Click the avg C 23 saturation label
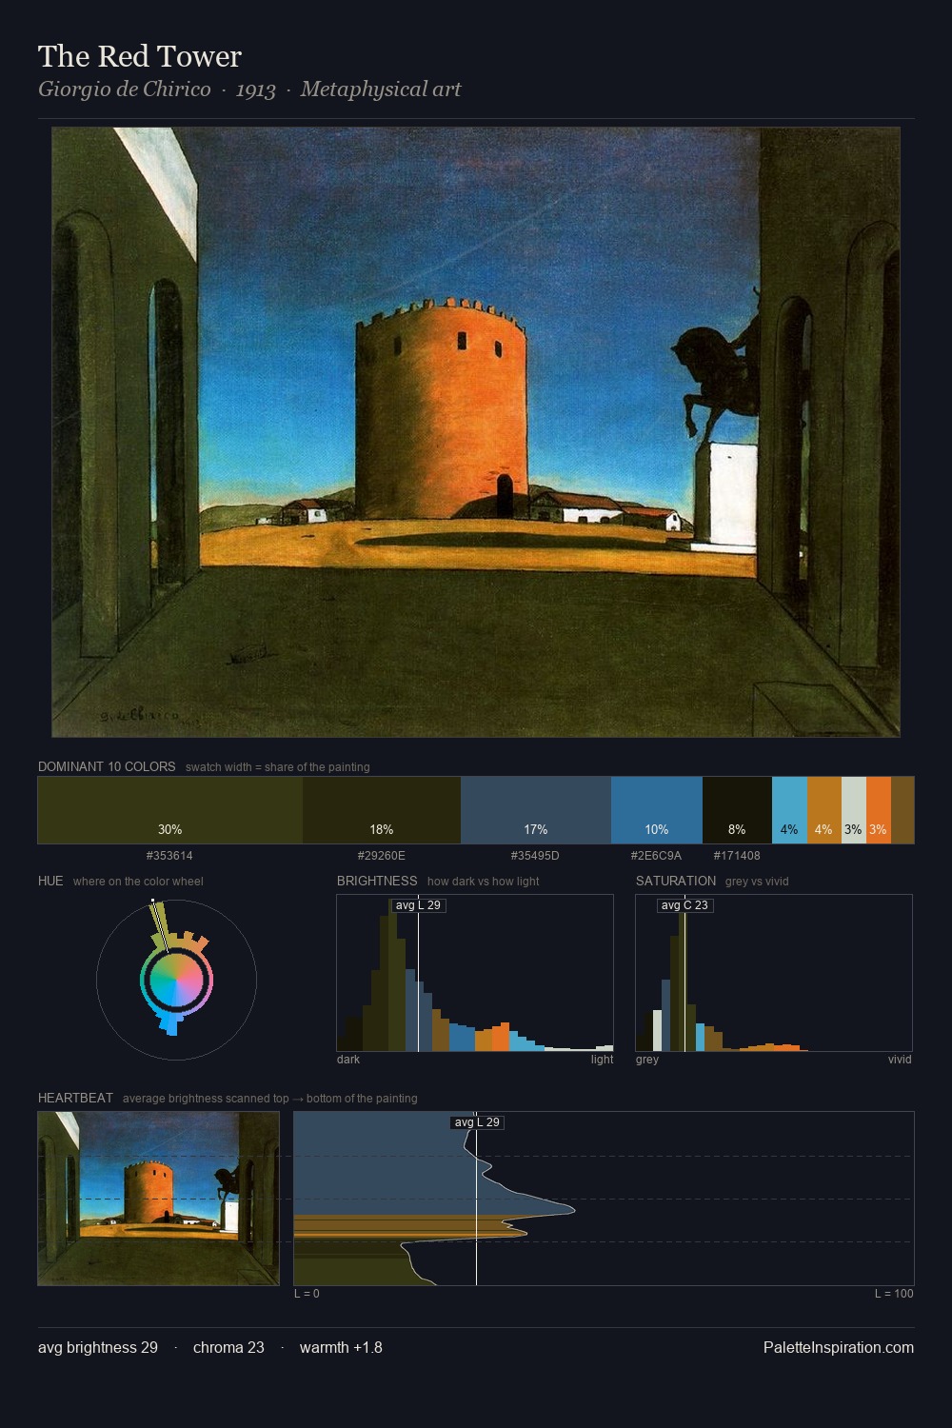Image resolution: width=952 pixels, height=1428 pixels. [684, 905]
